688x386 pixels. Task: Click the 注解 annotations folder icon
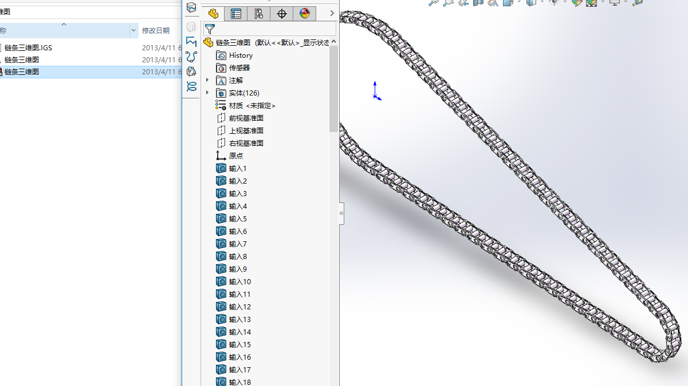221,81
